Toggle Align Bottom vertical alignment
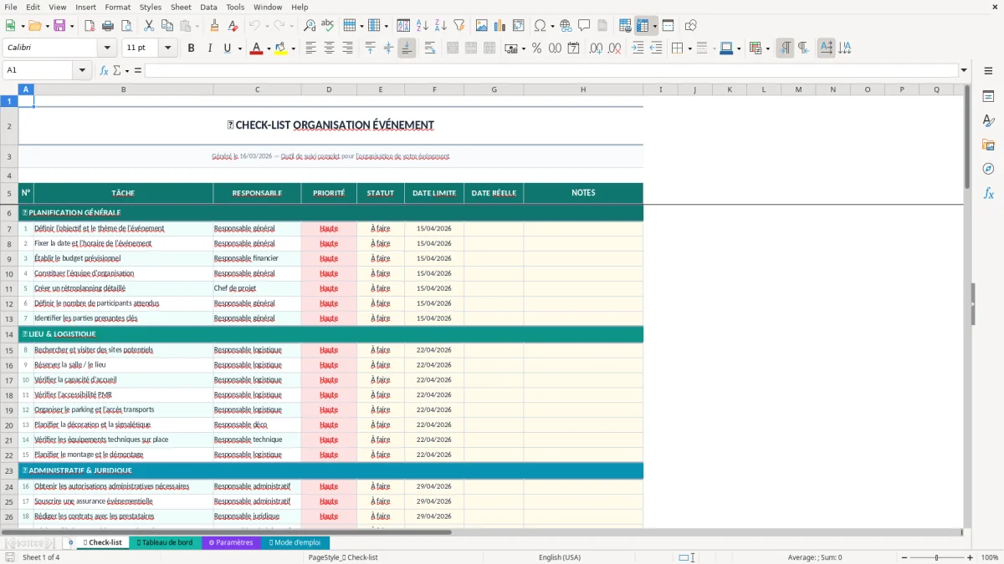The height and width of the screenshot is (564, 1004). (407, 48)
